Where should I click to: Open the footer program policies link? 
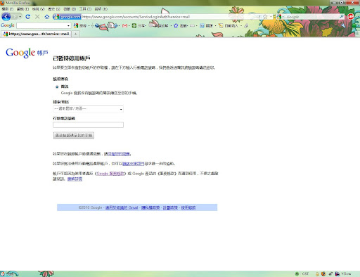pyautogui.click(x=170, y=207)
